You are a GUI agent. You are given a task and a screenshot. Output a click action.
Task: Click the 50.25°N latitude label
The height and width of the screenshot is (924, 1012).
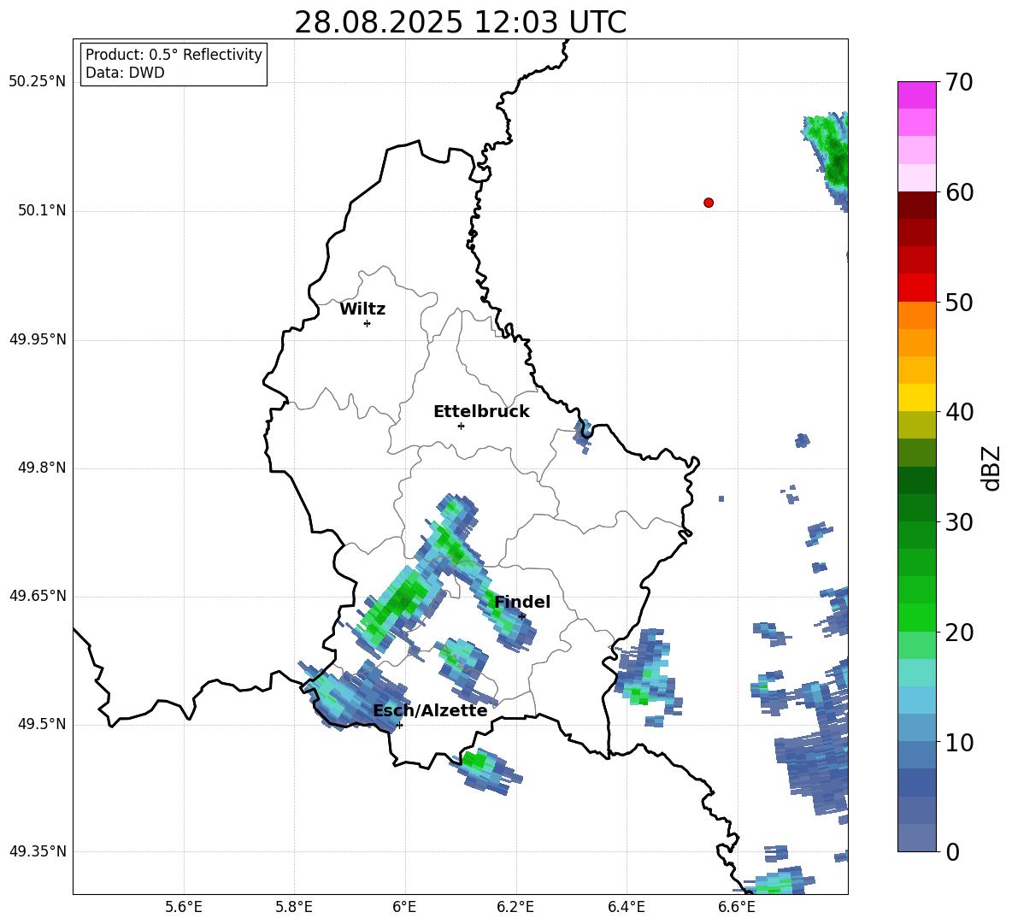38,82
